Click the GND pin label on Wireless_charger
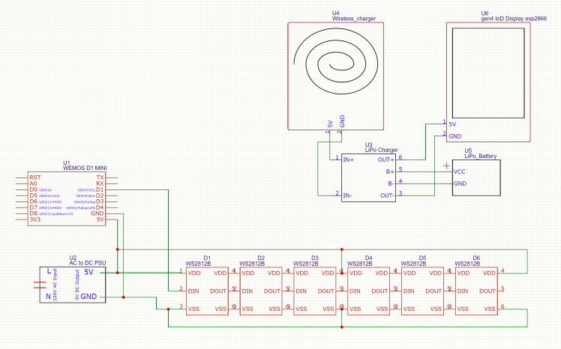 tap(342, 121)
